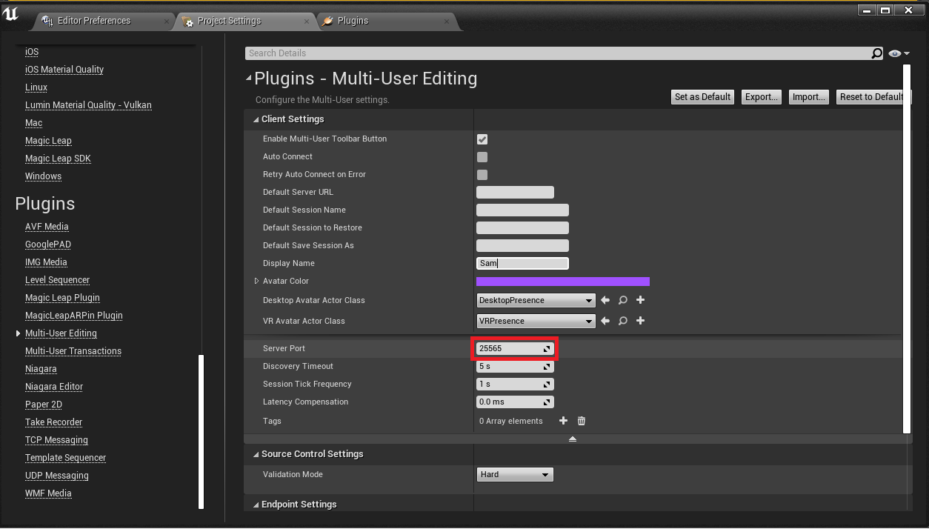Image resolution: width=929 pixels, height=529 pixels.
Task: Close the Editor Preferences tab
Action: pos(166,21)
